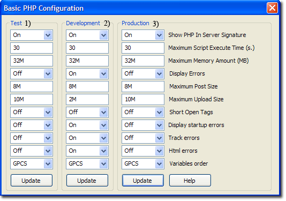
Task: Click Update button under Test column
Action: pyautogui.click(x=32, y=181)
